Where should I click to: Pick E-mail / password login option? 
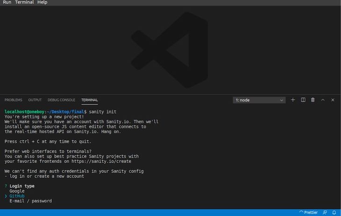coord(30,201)
